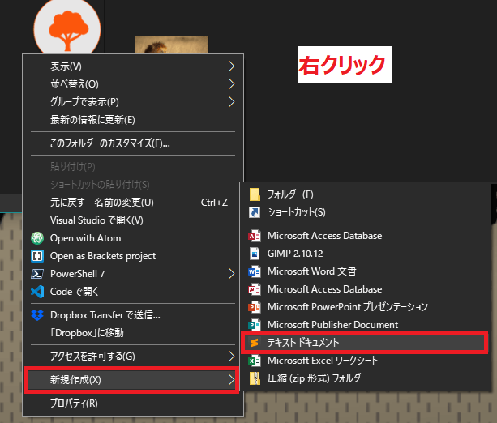Click the PowerShell 7 icon
Image resolution: width=497 pixels, height=423 pixels.
36,274
